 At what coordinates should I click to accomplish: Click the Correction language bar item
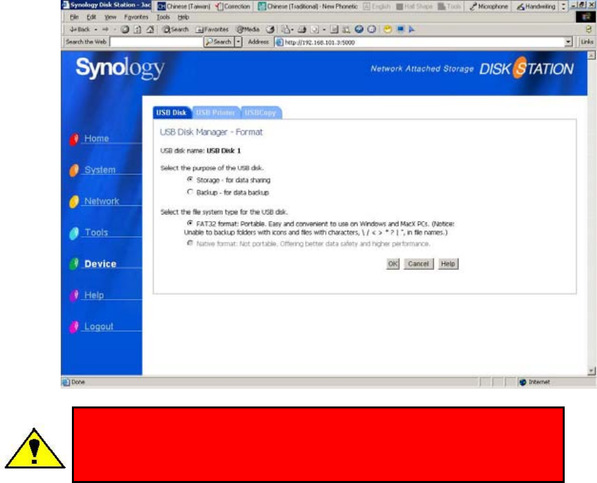pyautogui.click(x=233, y=7)
